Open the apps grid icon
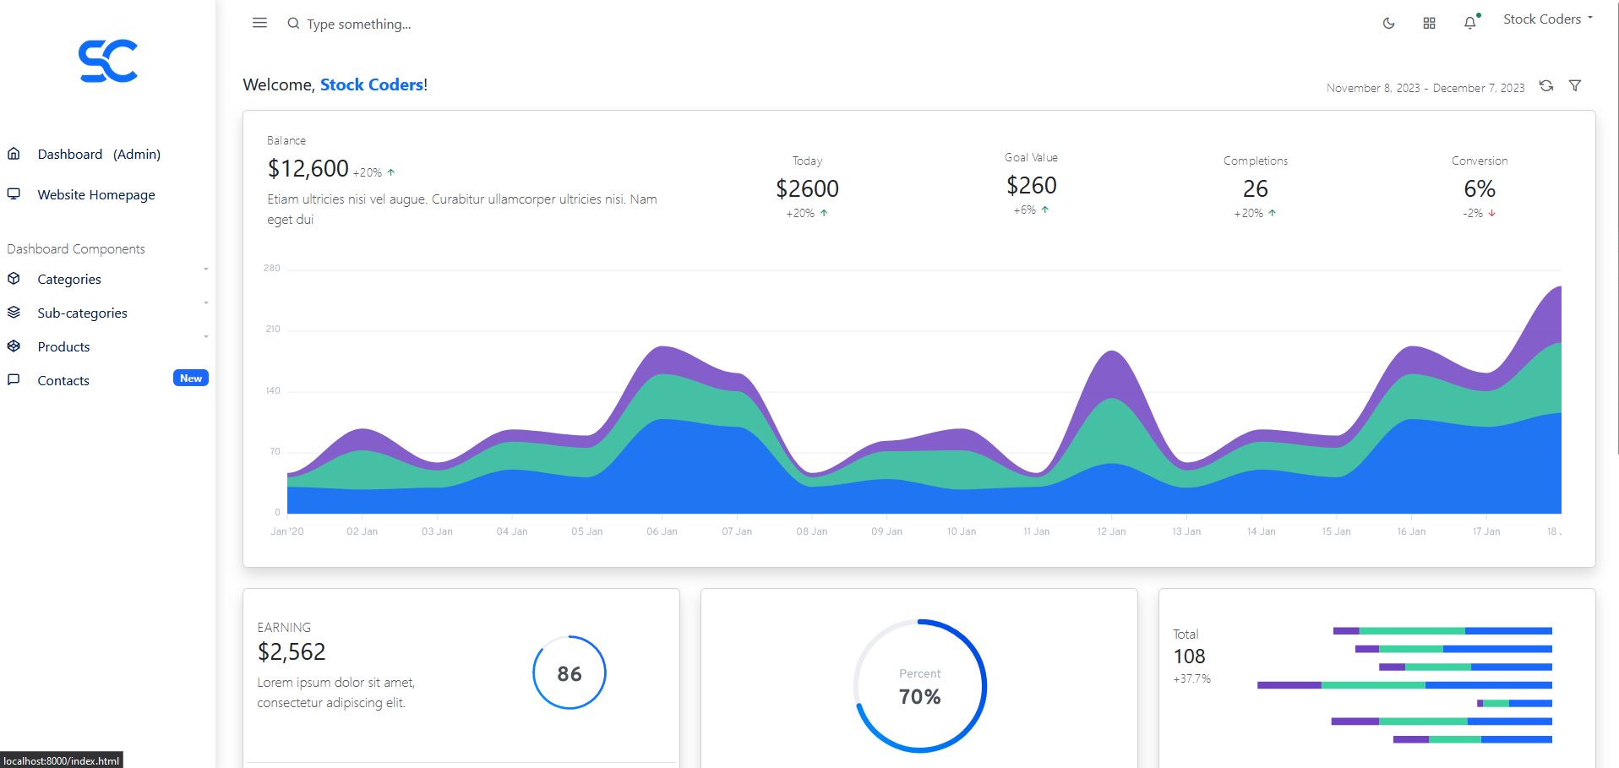1619x768 pixels. [x=1429, y=23]
